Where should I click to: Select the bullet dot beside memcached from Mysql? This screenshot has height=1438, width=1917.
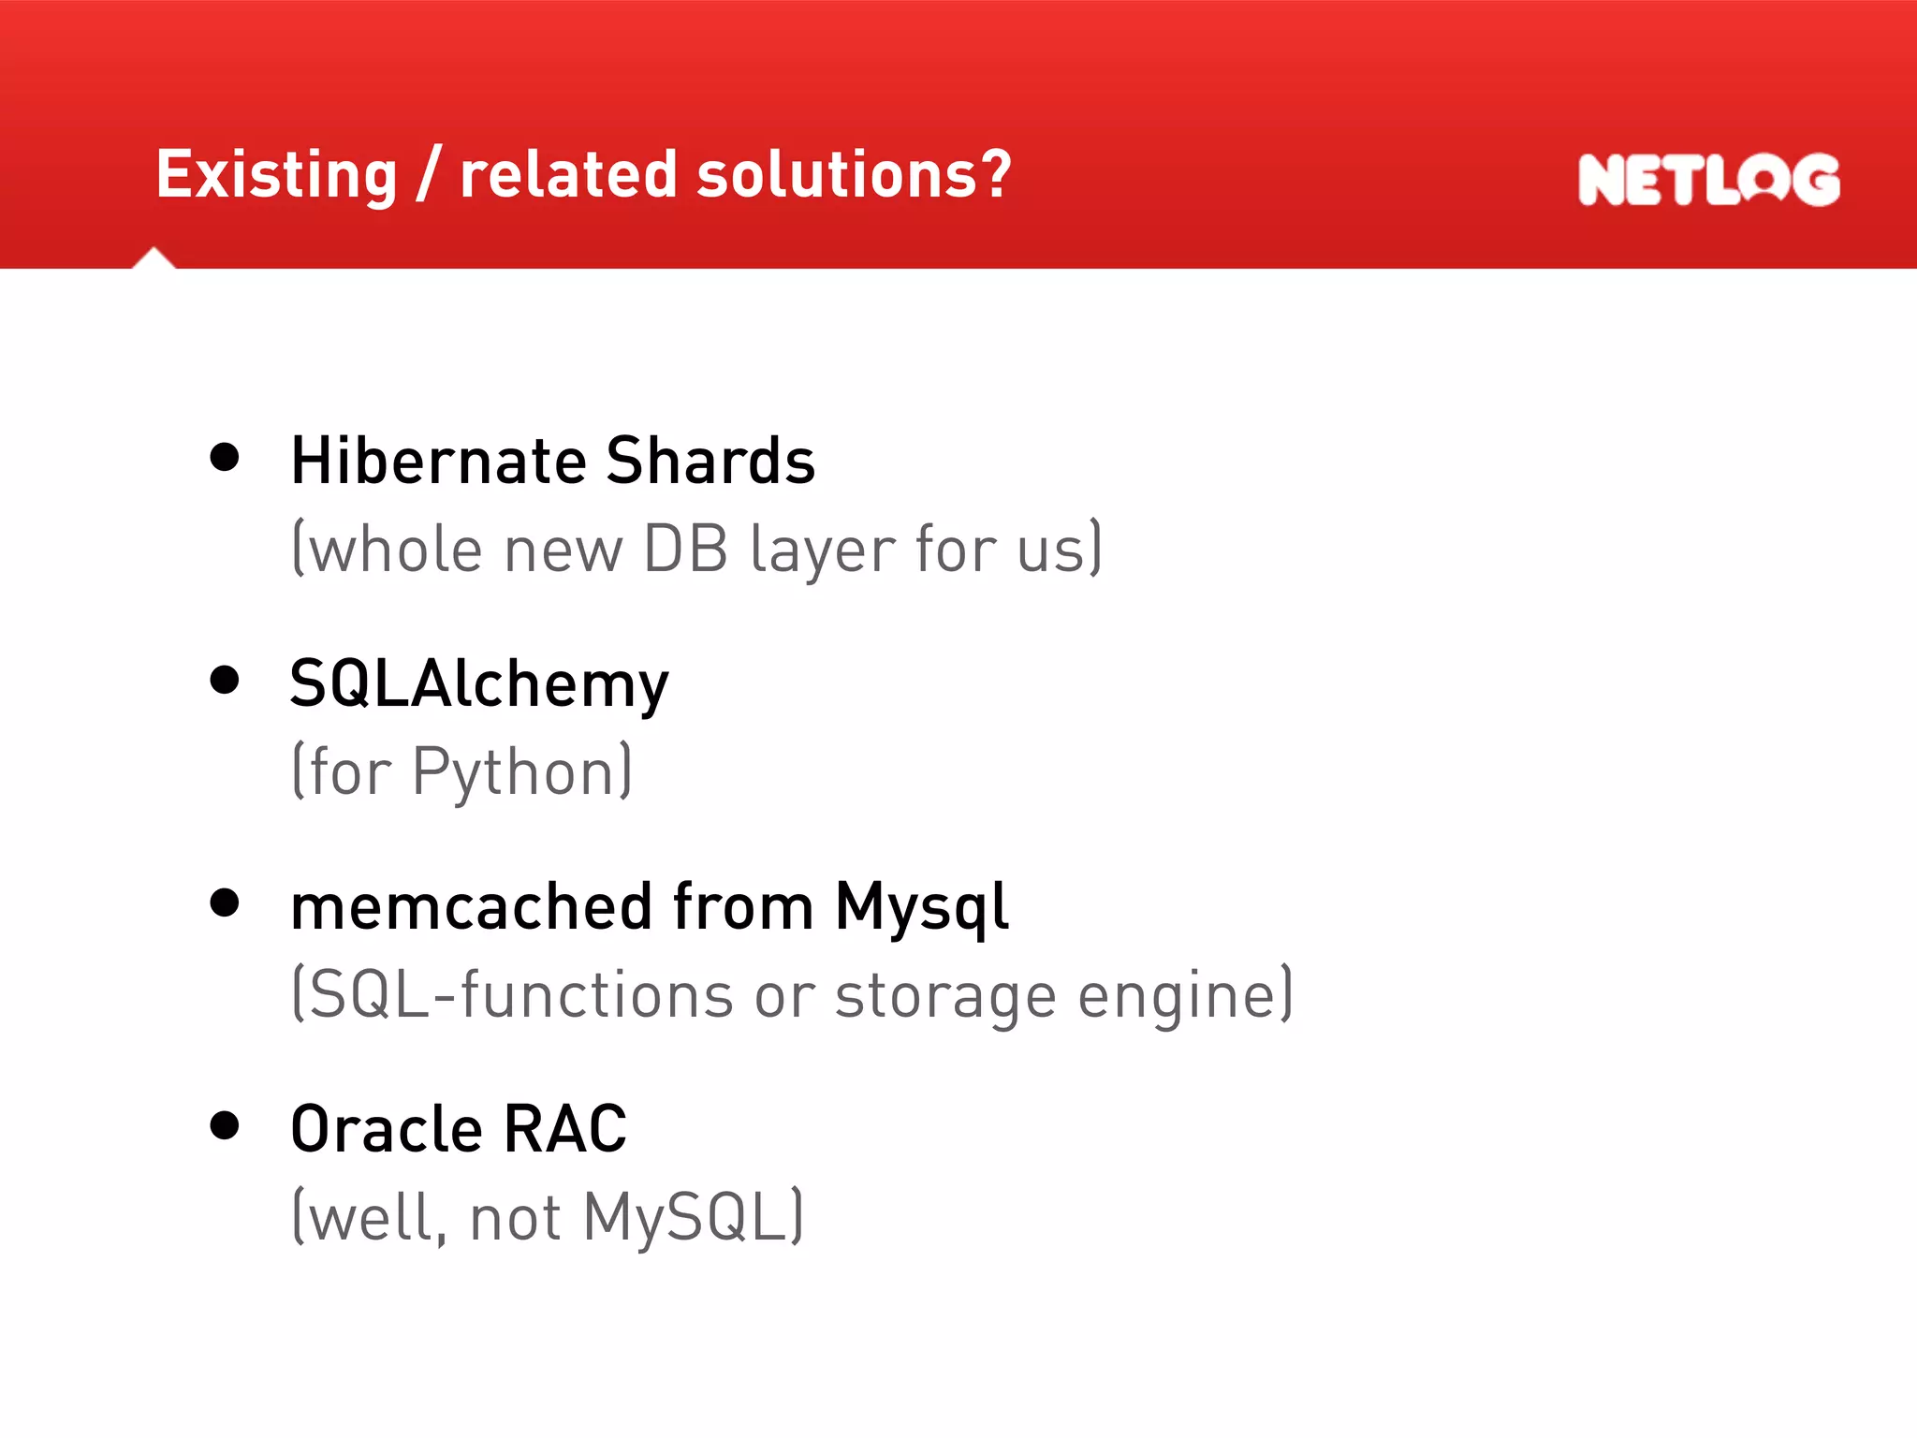[225, 902]
